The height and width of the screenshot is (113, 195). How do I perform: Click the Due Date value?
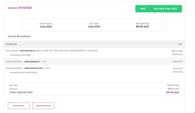(x=94, y=27)
